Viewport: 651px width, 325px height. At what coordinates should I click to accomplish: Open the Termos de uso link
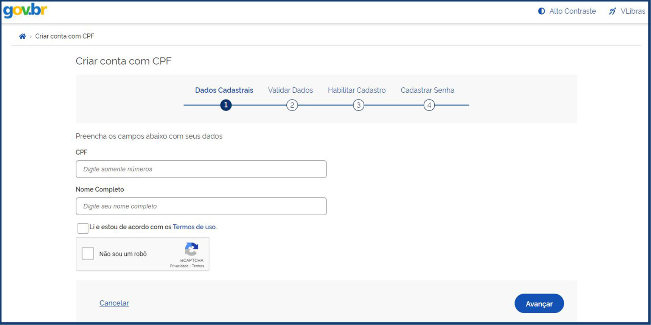[194, 227]
